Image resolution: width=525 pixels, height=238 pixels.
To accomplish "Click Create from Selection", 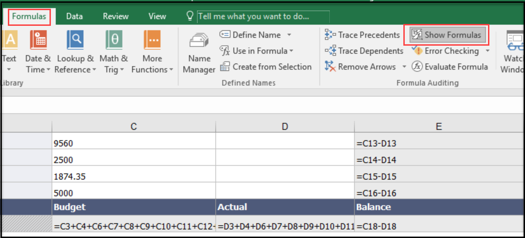I will [x=266, y=67].
